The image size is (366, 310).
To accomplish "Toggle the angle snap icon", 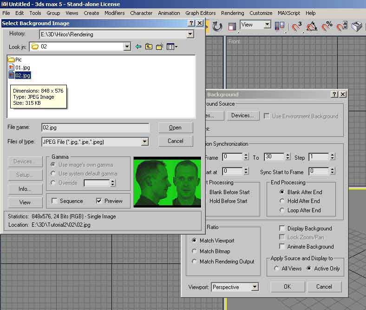I will coord(312,26).
